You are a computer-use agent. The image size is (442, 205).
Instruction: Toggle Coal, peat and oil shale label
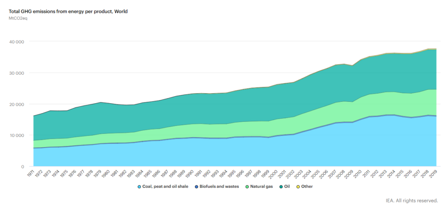coord(165,187)
